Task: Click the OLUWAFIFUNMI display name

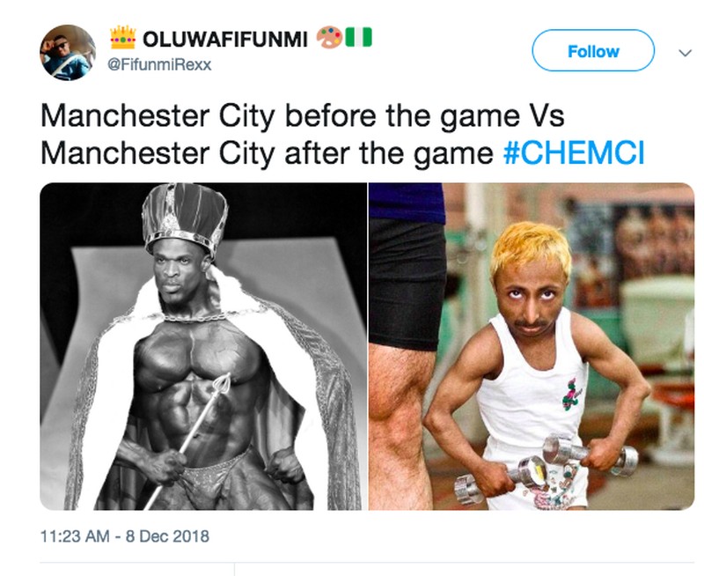Action: coord(225,40)
